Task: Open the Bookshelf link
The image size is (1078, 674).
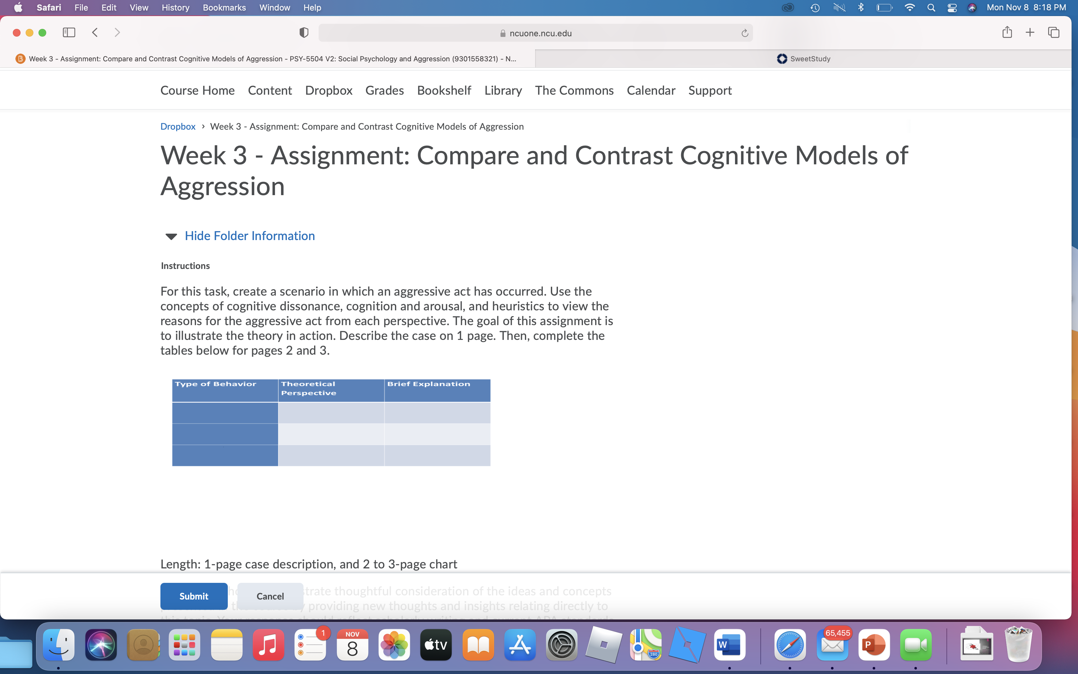Action: coord(444,91)
